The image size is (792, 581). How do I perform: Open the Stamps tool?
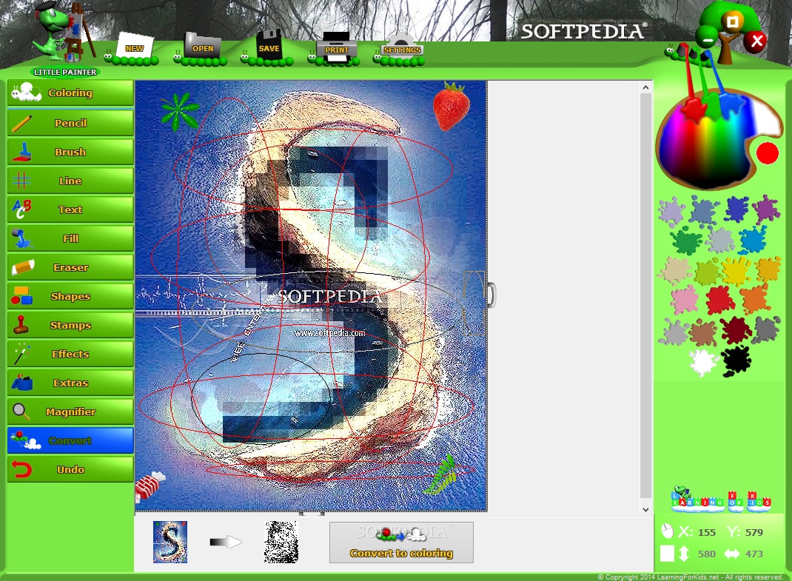tap(70, 326)
